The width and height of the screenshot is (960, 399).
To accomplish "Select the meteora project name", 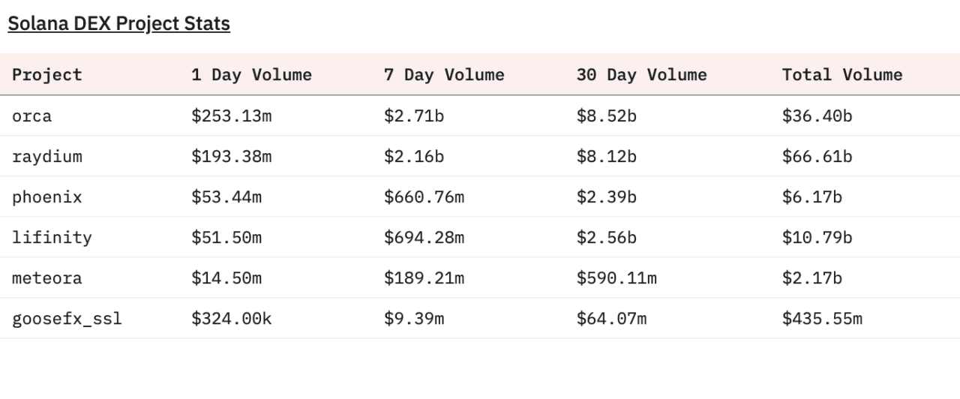I will point(47,278).
